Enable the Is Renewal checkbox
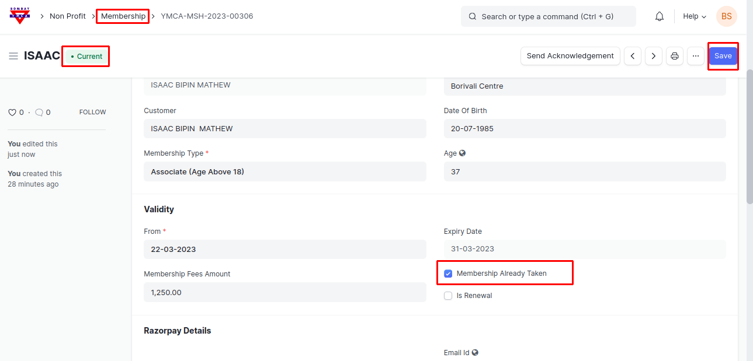753x361 pixels. pos(448,296)
